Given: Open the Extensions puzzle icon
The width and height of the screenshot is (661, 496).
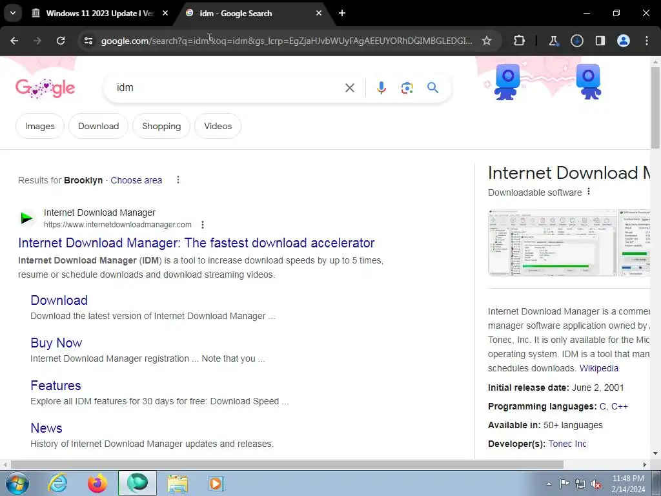Looking at the screenshot, I should (520, 41).
